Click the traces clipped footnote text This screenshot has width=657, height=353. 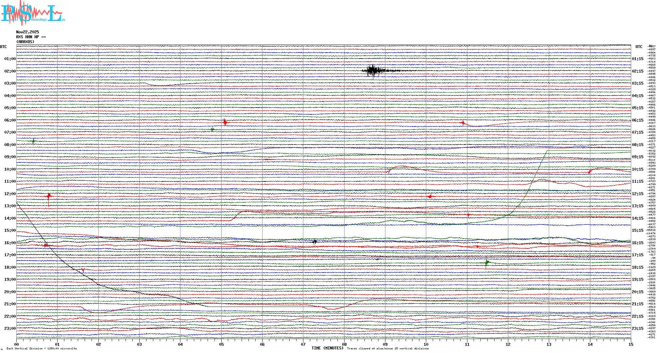[388, 348]
